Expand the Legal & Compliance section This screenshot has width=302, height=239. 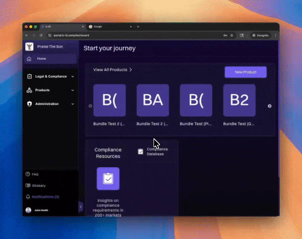(x=73, y=77)
